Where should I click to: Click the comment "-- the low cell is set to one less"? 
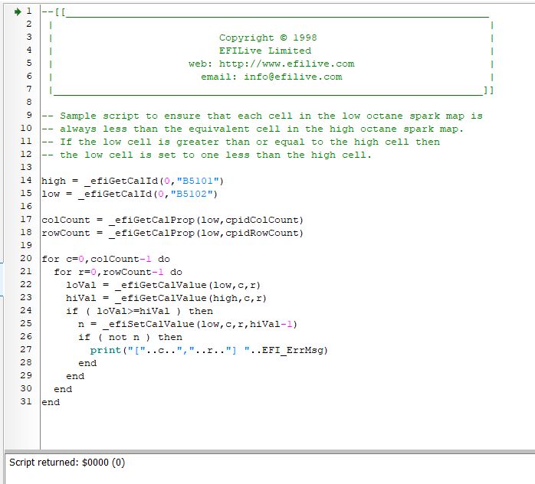[206, 155]
